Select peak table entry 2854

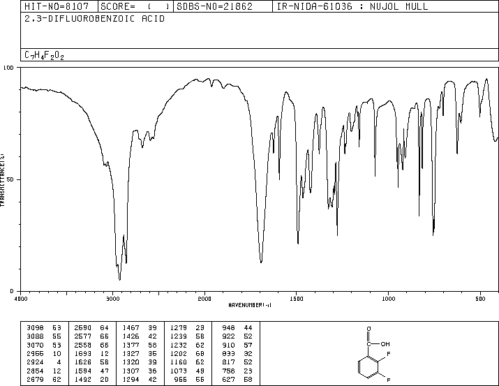pos(44,371)
